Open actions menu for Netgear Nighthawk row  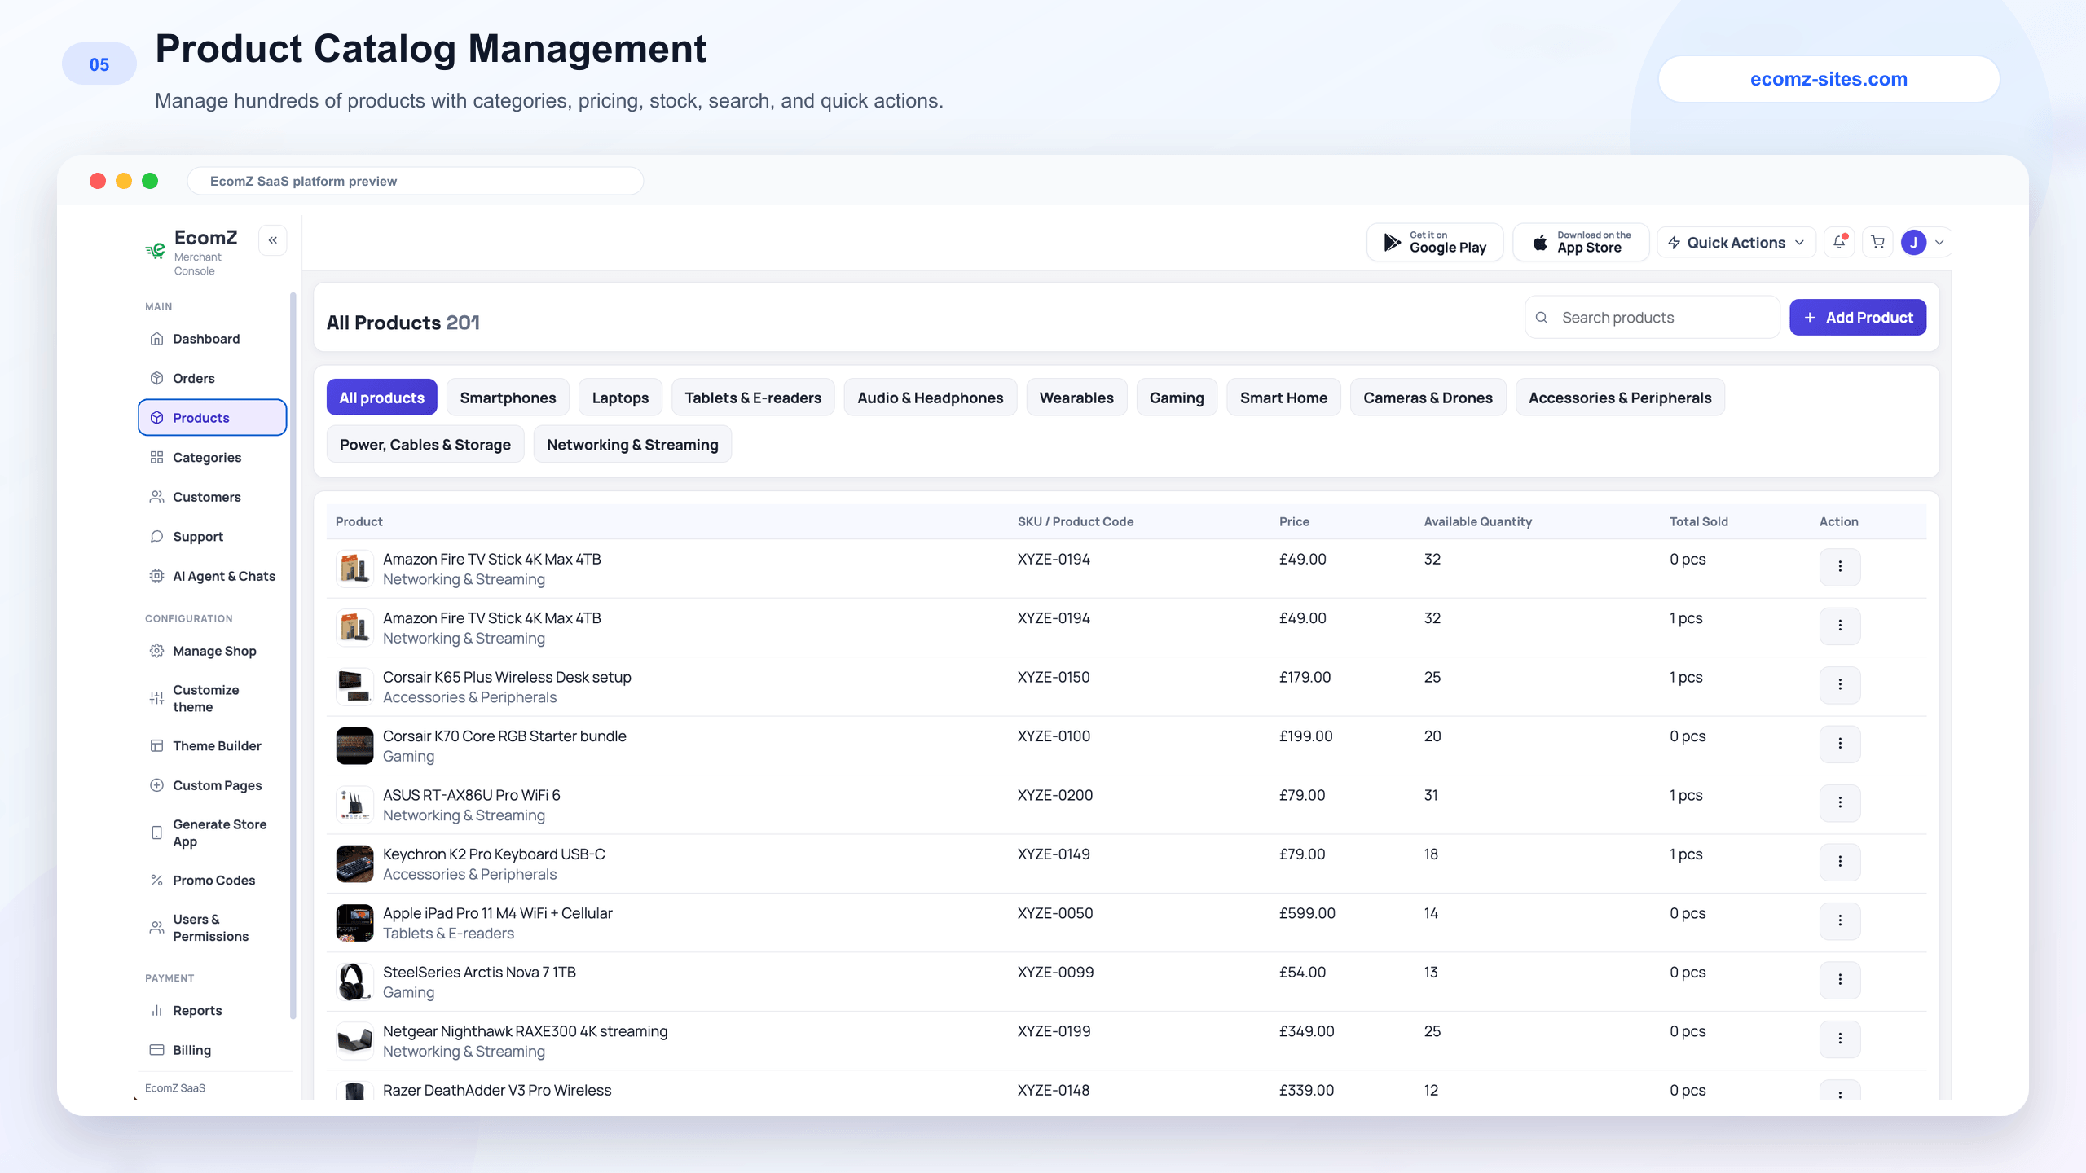(1840, 1039)
